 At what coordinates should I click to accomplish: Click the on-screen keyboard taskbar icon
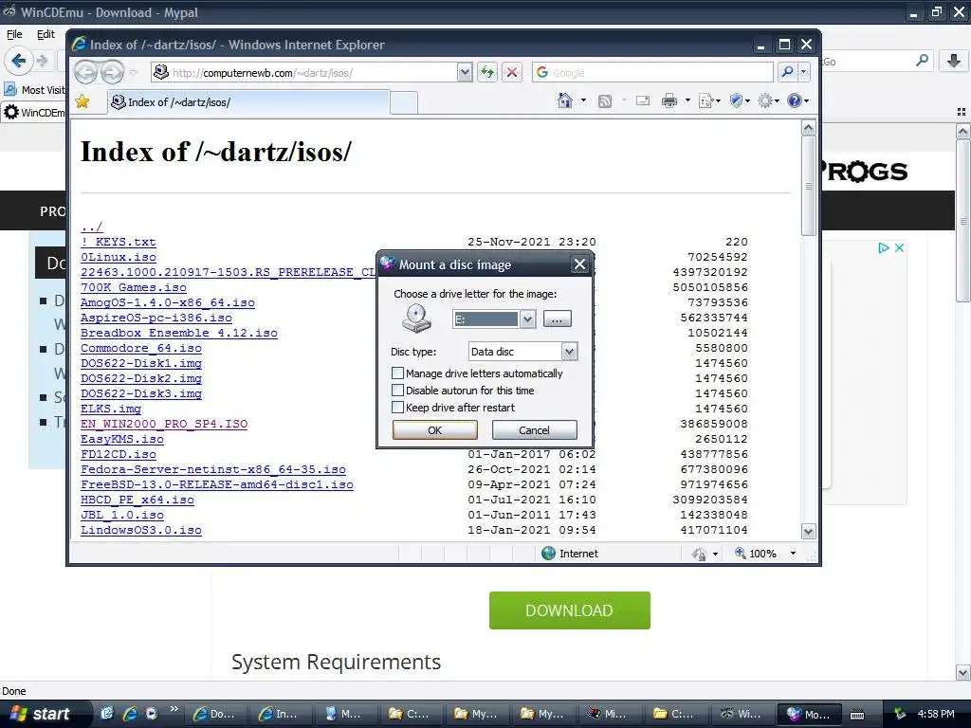click(857, 715)
